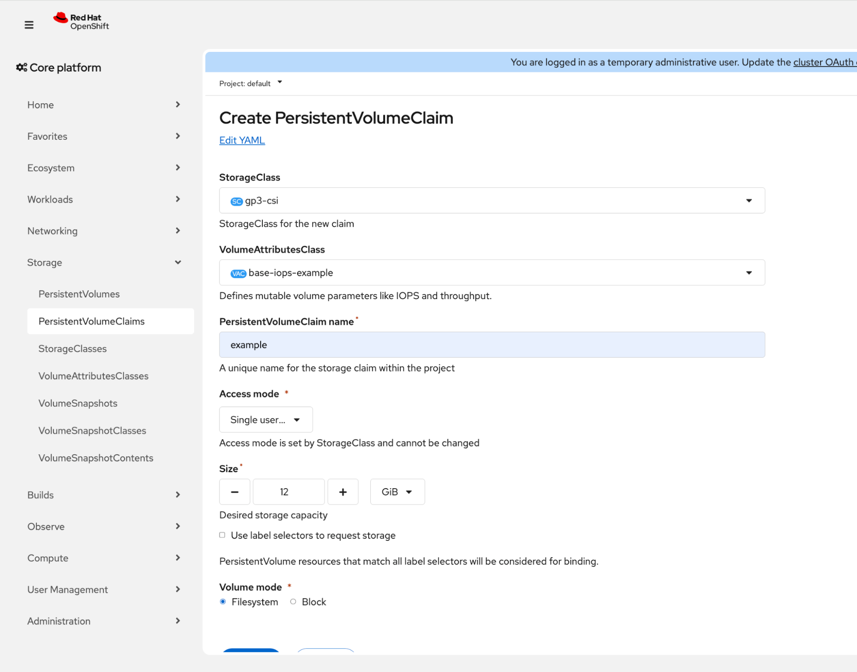This screenshot has height=672, width=857.
Task: Click the PersistentVolumeClaim name input field
Action: [492, 345]
